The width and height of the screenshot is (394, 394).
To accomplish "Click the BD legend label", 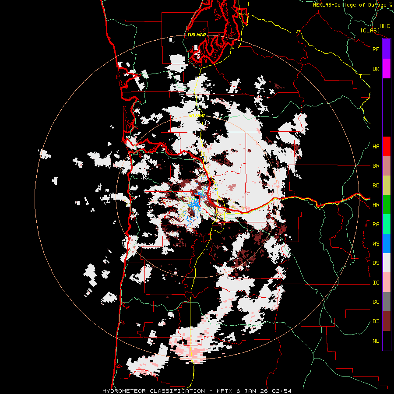I will [x=376, y=186].
